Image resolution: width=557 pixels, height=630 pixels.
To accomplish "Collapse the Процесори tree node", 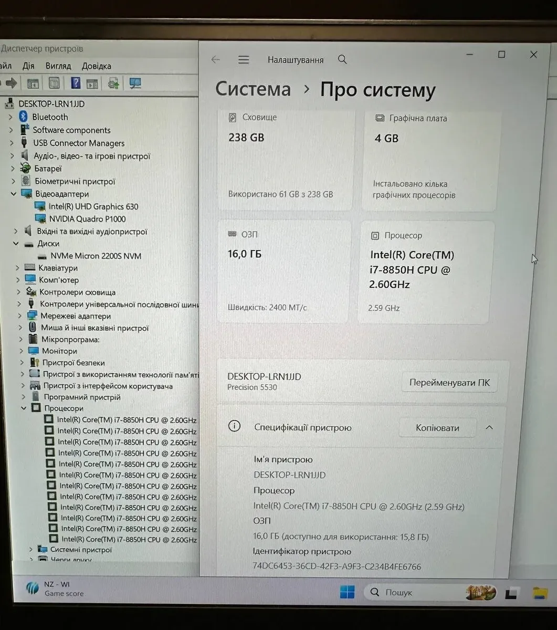I will (24, 408).
